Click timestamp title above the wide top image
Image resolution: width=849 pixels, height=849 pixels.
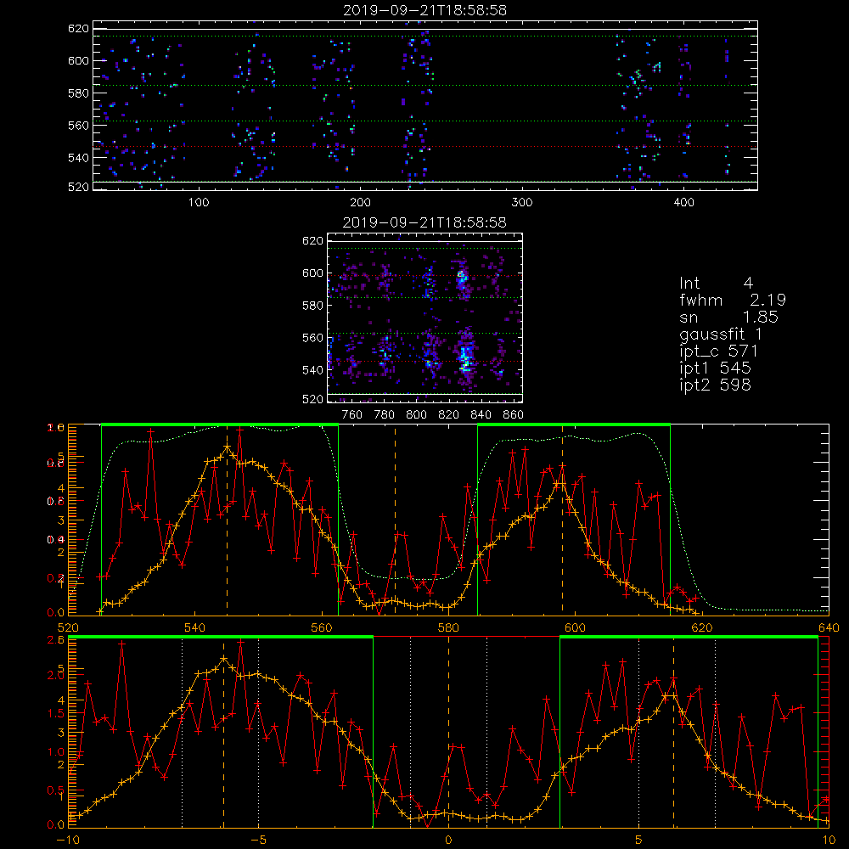coord(425,10)
